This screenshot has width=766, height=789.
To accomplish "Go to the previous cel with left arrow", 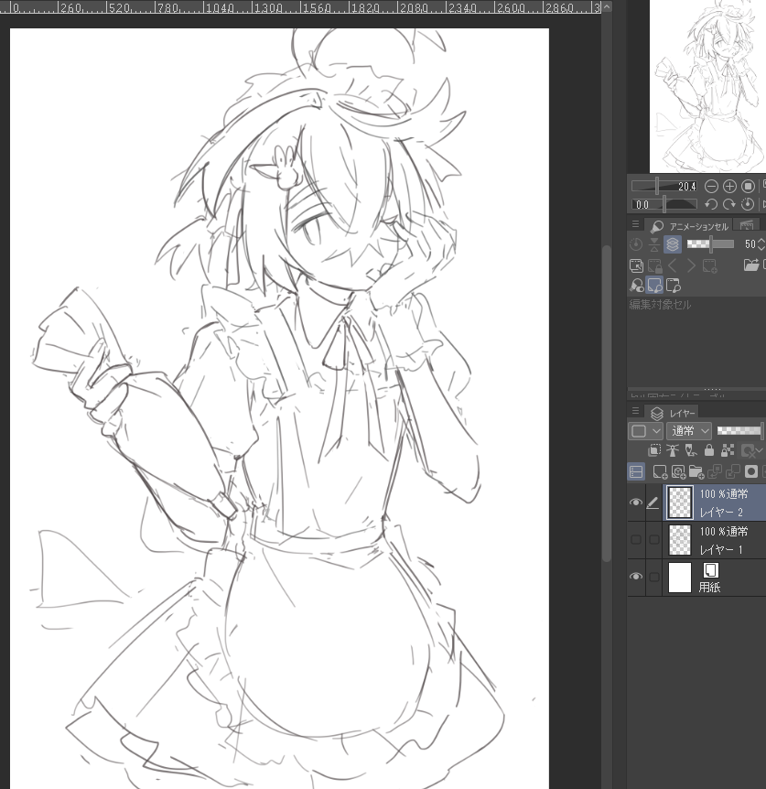I will pyautogui.click(x=673, y=265).
